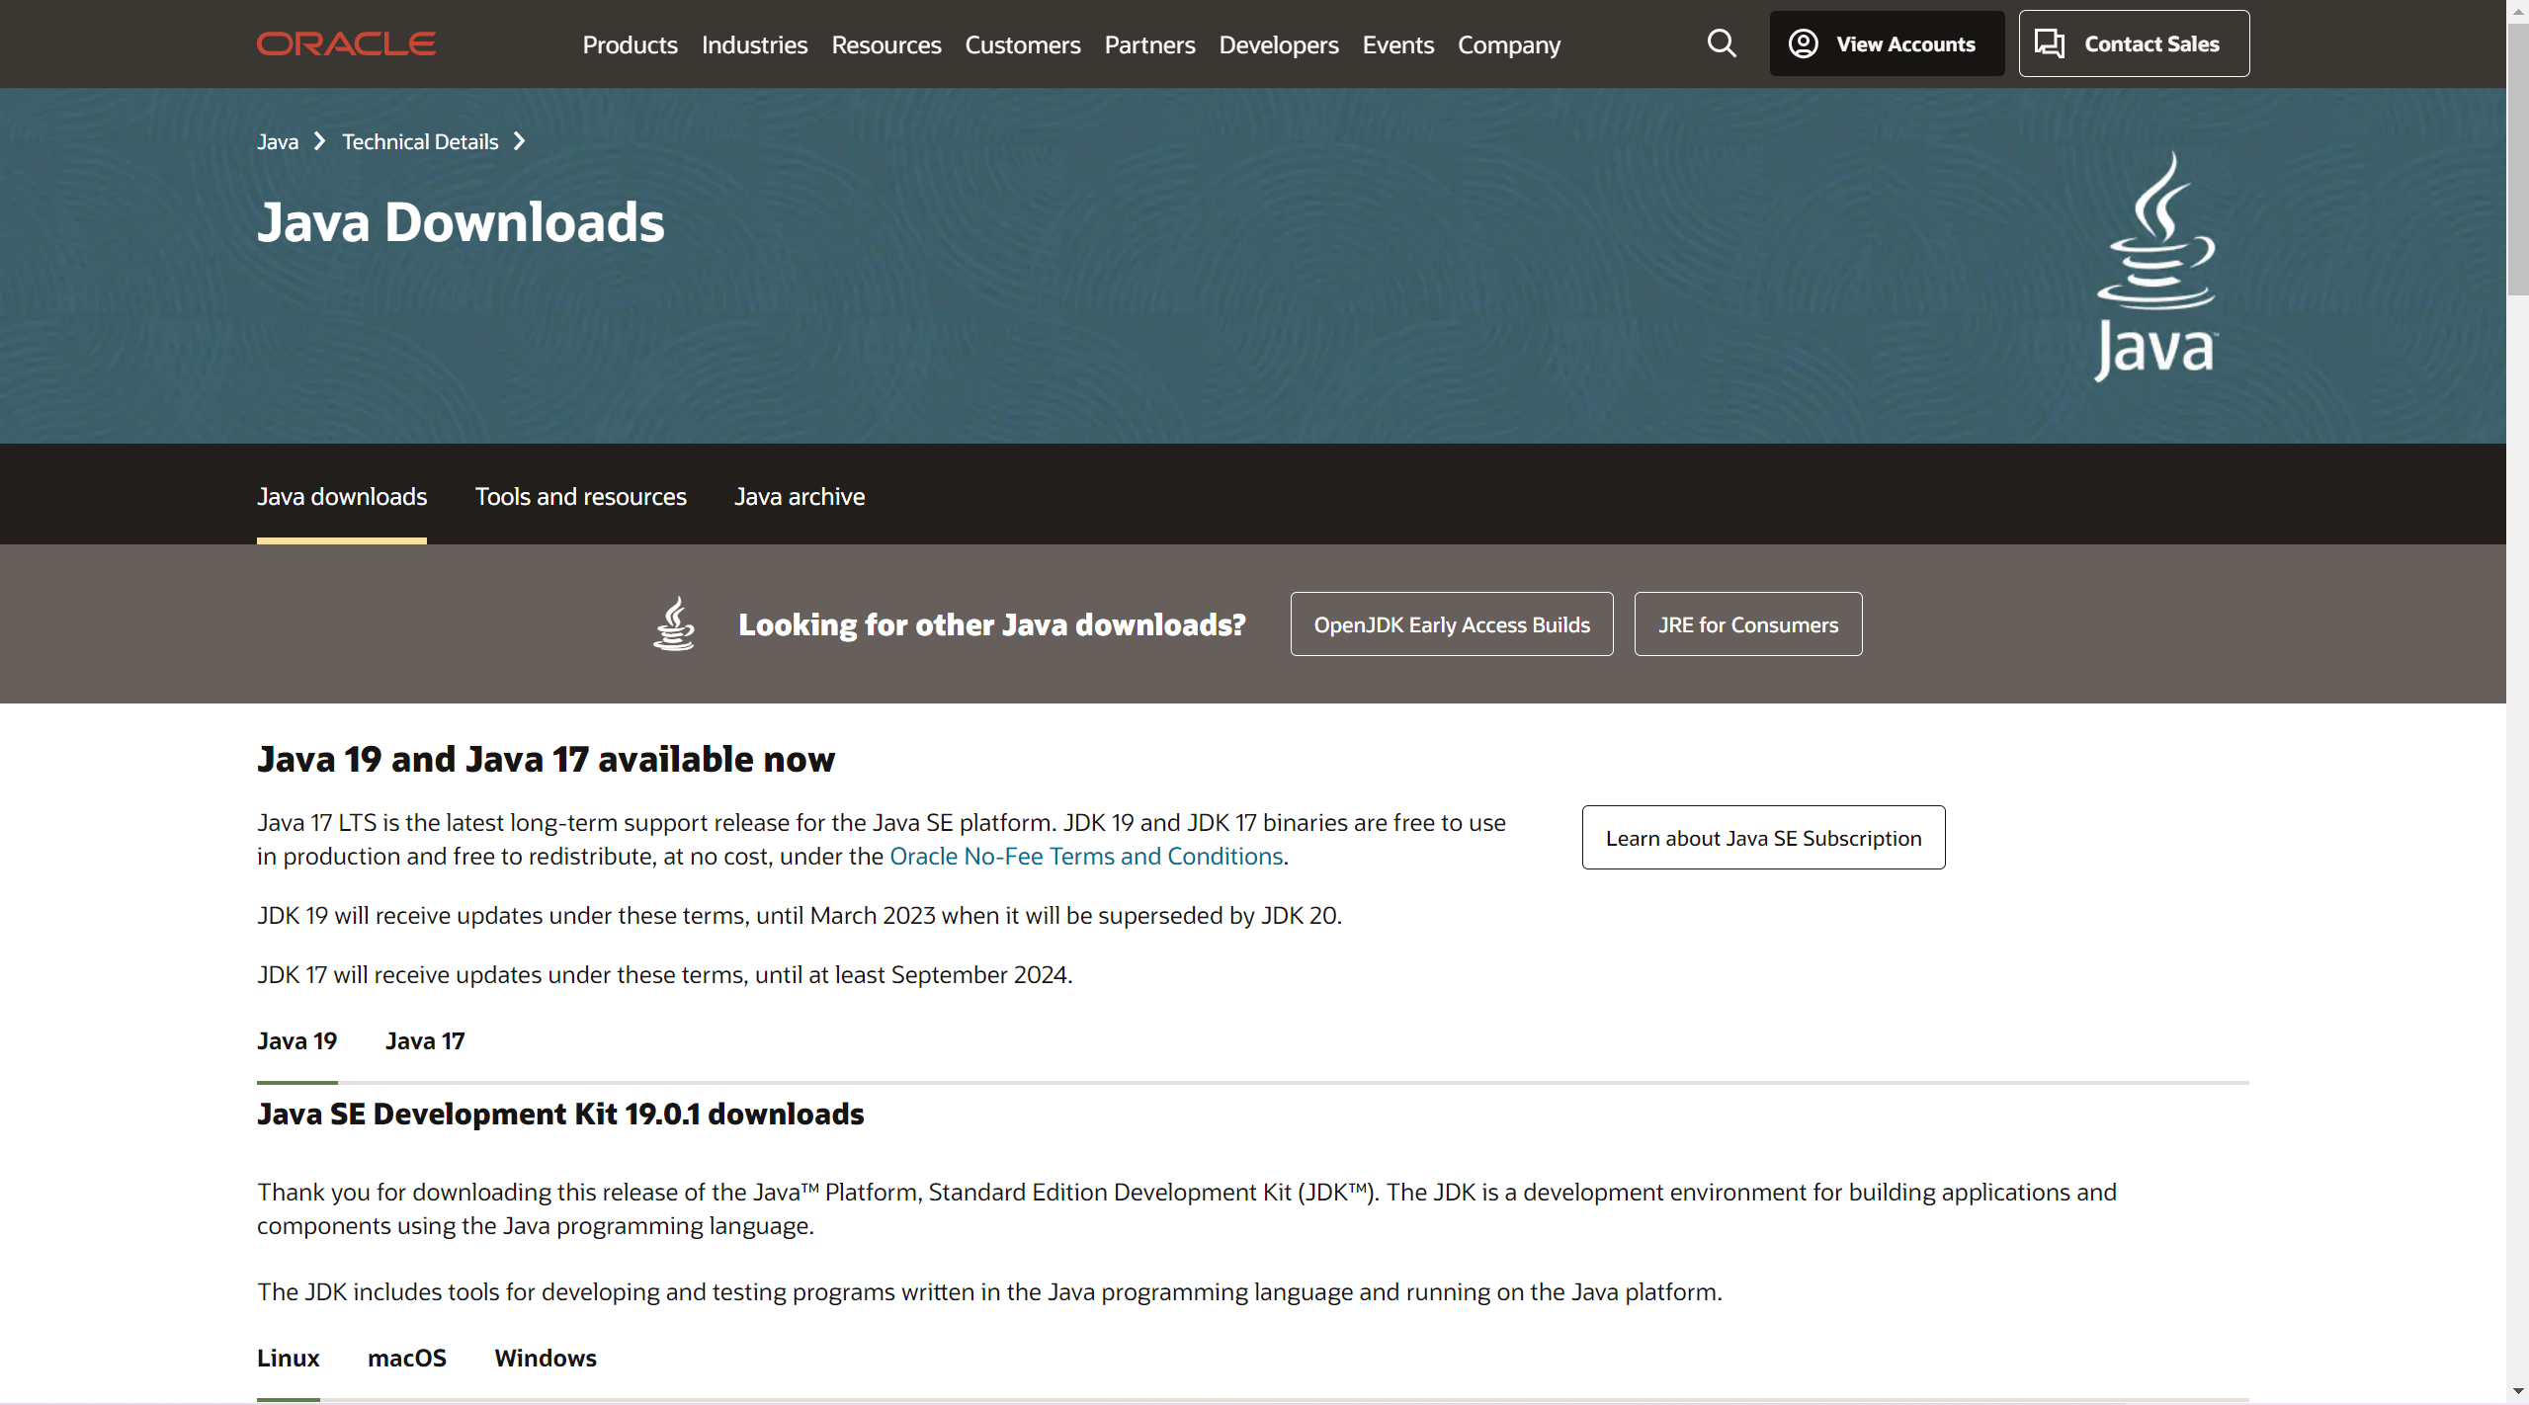The height and width of the screenshot is (1405, 2529).
Task: Click the Oracle logo
Action: [346, 44]
